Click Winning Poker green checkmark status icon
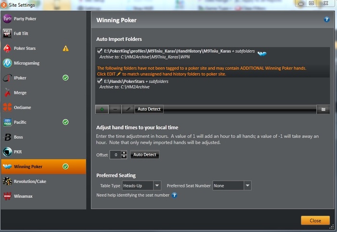 [x=65, y=167]
